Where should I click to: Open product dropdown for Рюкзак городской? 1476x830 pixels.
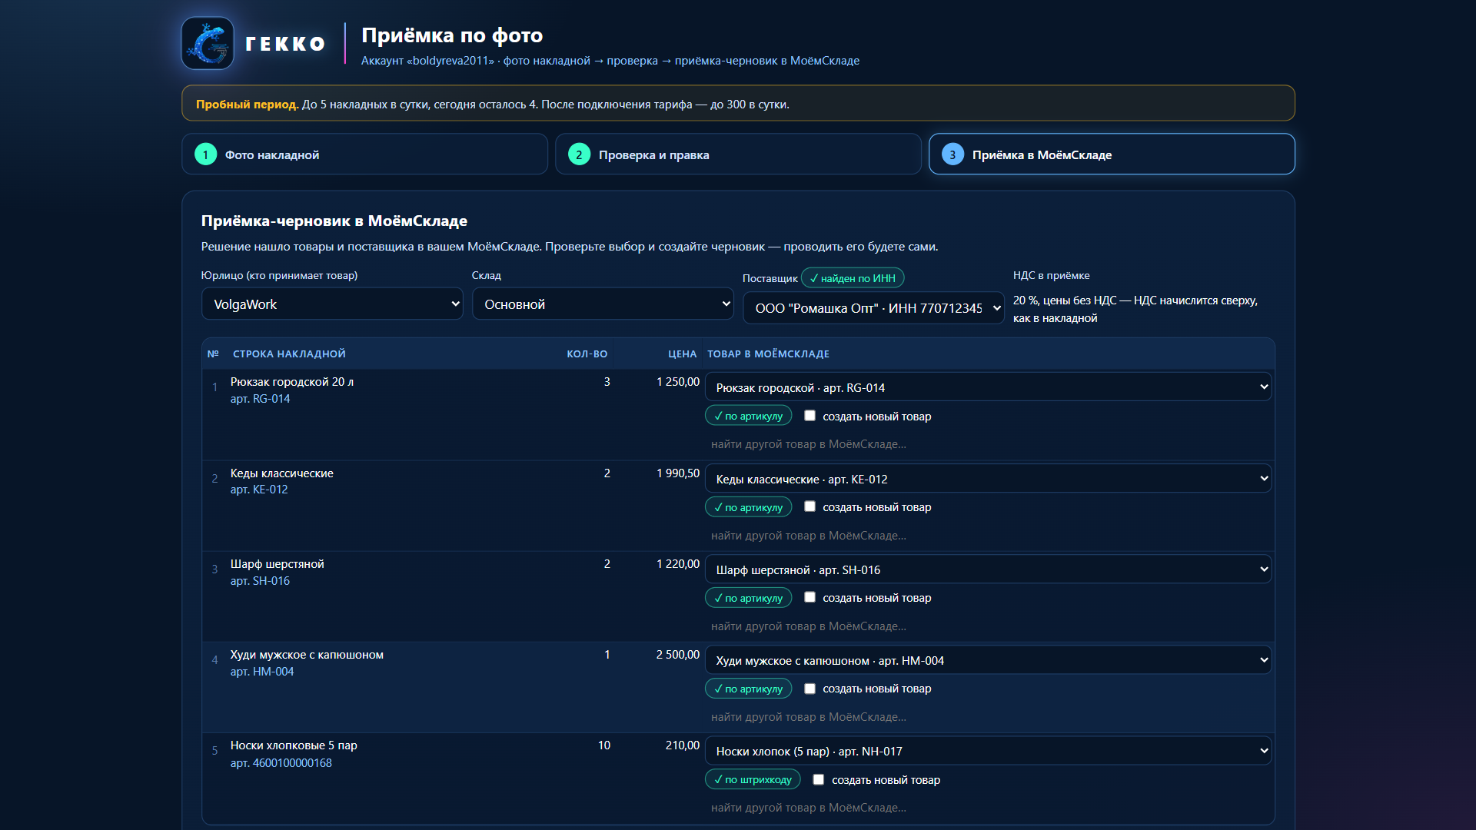(988, 387)
